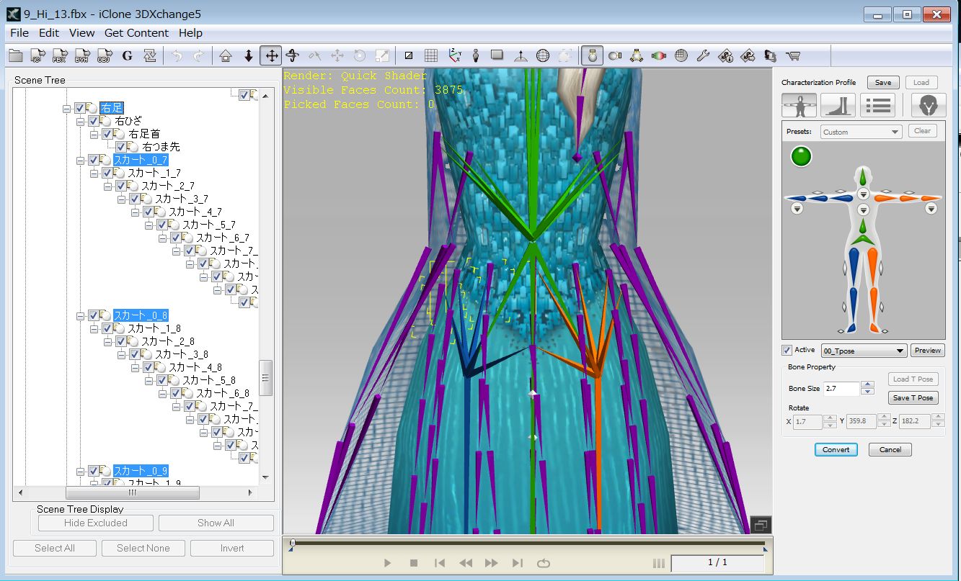Jump to the last frame button
Viewport: 961px width, 581px height.
[x=518, y=563]
